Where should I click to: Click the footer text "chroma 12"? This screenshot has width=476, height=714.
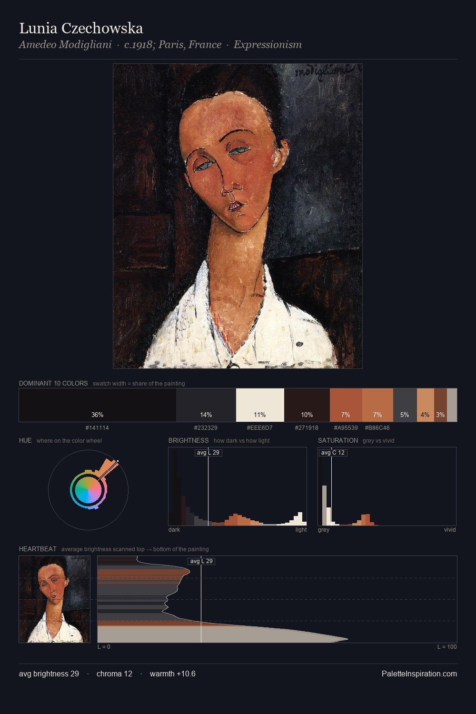click(x=114, y=674)
